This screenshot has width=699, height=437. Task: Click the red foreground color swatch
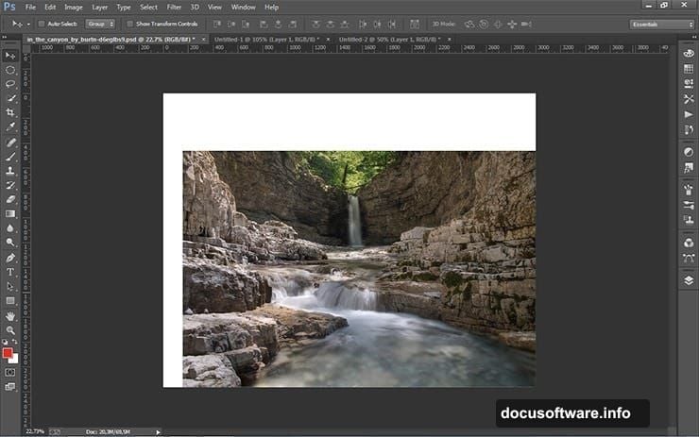click(x=9, y=353)
